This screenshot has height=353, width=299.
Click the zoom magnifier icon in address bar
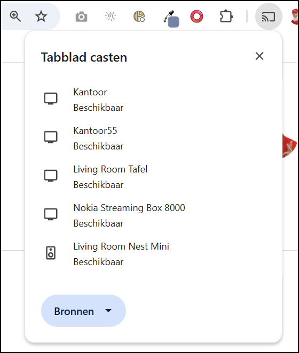pyautogui.click(x=15, y=16)
